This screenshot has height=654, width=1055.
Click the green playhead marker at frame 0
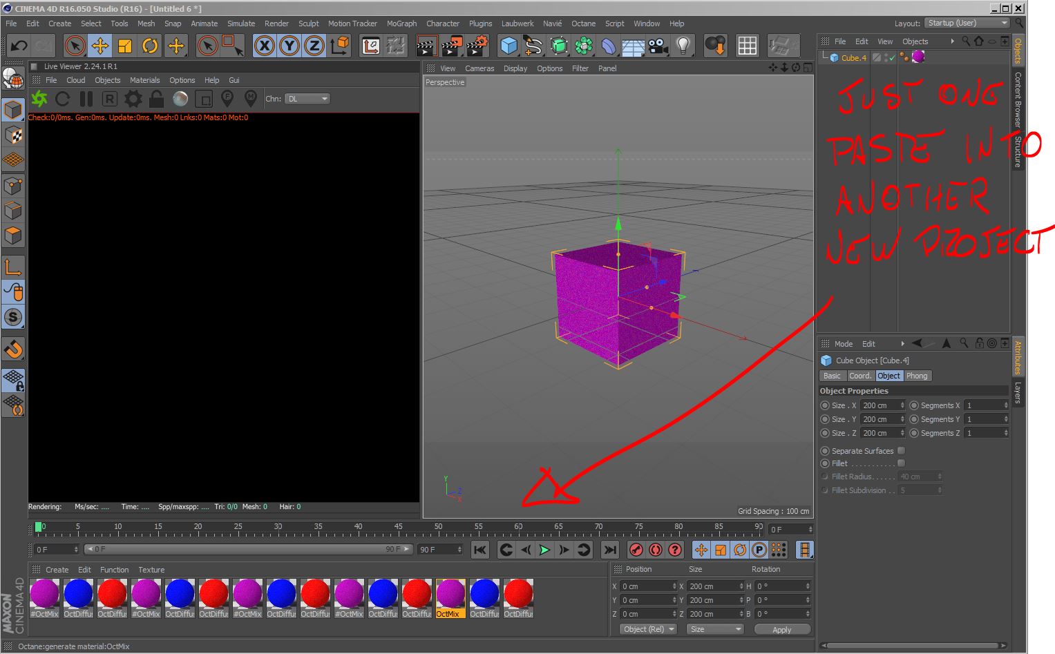[39, 527]
